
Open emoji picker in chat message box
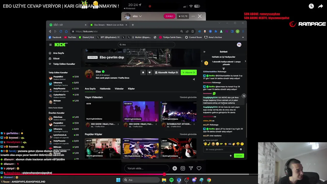coord(241,149)
